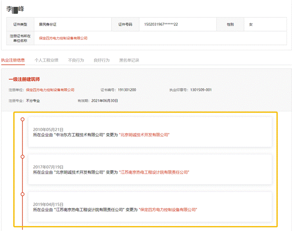Open the red 保定四方电力控制设备 link in the 2019 record
Viewport: 292px width, 231px height.
(x=168, y=209)
